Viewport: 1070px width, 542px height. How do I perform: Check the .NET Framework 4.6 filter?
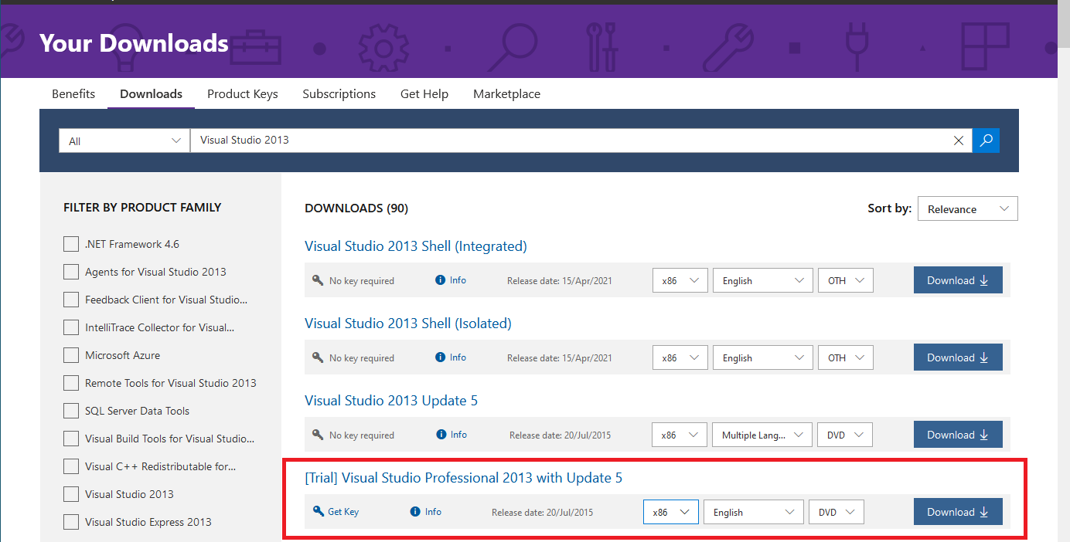tap(71, 244)
